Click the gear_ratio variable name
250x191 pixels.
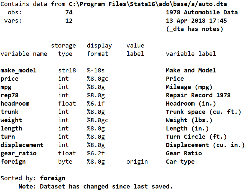click(18, 153)
